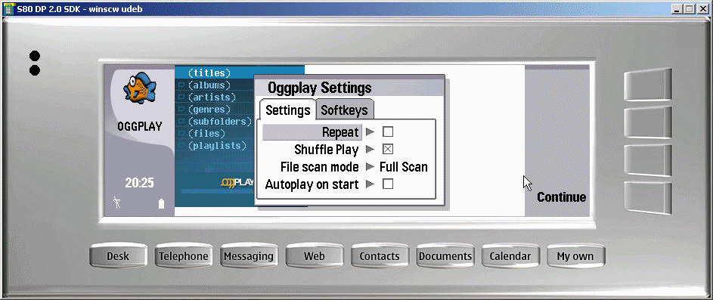Select the (files) list entry
This screenshot has width=713, height=300.
click(x=206, y=134)
